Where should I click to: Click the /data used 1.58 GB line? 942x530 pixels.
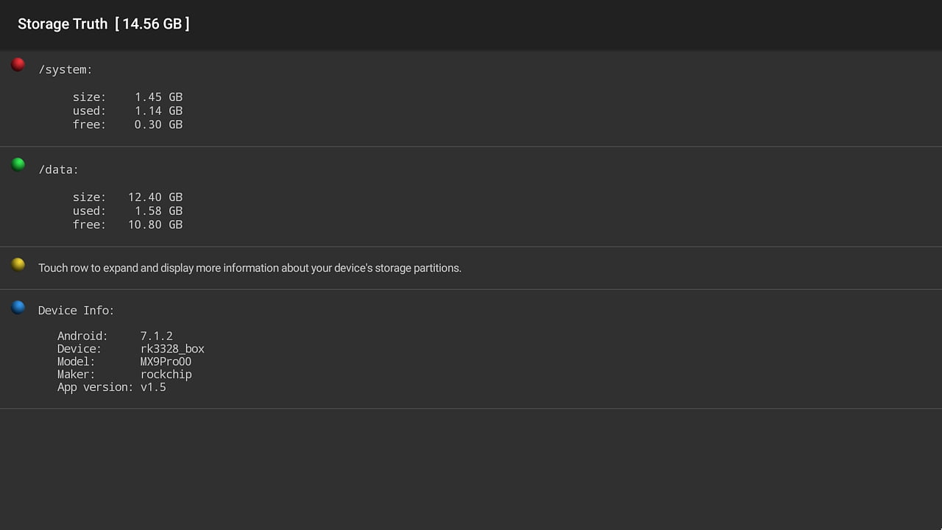tap(127, 211)
